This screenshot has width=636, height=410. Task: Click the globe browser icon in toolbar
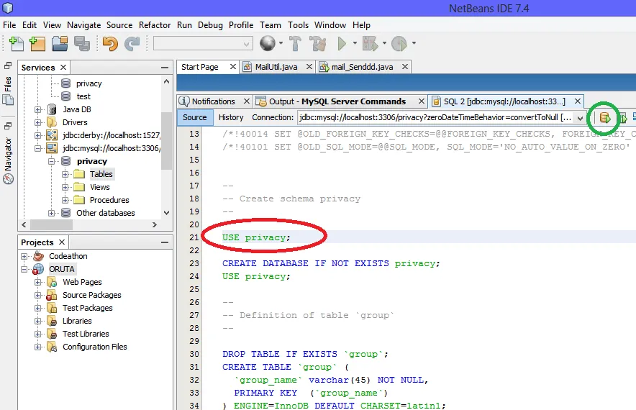pos(268,43)
